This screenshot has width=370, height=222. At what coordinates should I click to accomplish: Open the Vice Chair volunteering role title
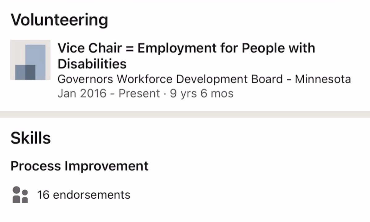click(x=186, y=56)
